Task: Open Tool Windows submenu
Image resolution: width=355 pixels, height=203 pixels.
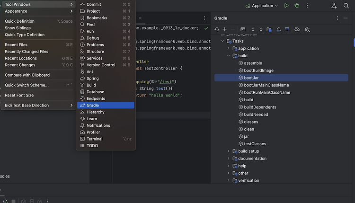Action: coord(39,4)
